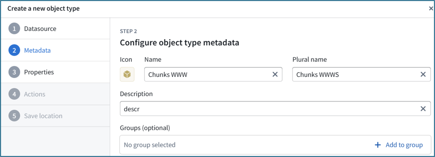Image resolution: width=435 pixels, height=157 pixels.
Task: Click the step 3 number circle
Action: tap(14, 72)
